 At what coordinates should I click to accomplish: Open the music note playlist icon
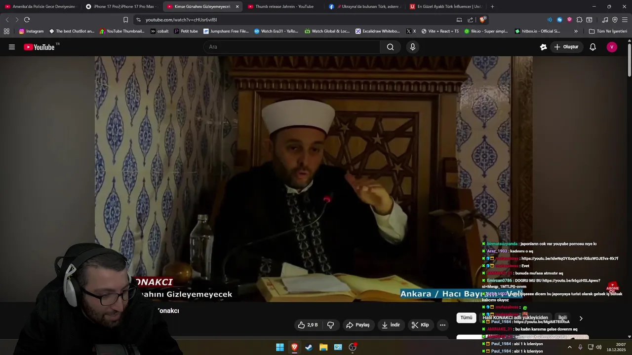[x=605, y=20]
